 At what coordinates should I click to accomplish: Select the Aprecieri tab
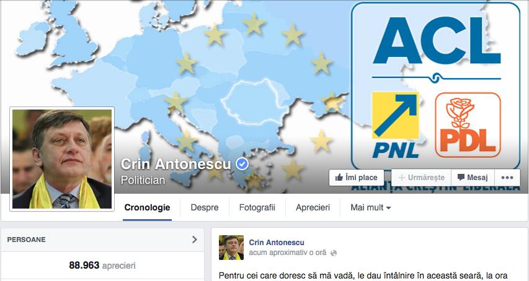click(x=313, y=207)
